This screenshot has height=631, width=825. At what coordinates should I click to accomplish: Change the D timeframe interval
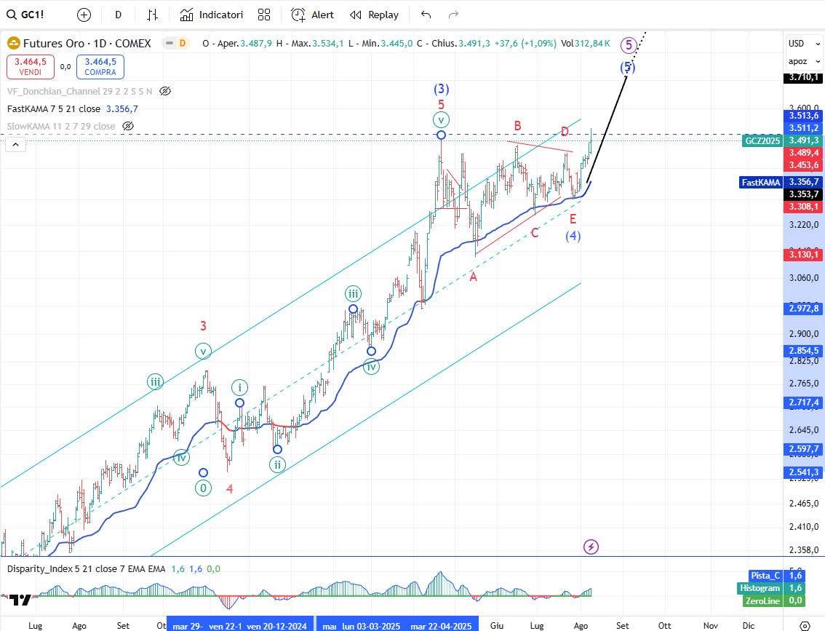[x=119, y=15]
